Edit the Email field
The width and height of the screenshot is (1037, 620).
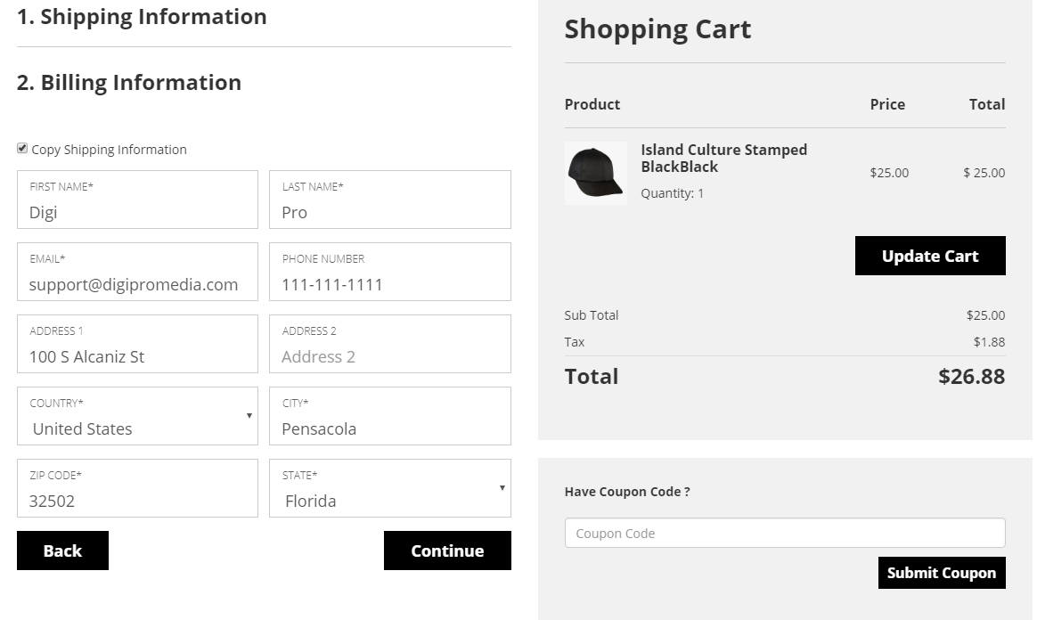point(137,284)
